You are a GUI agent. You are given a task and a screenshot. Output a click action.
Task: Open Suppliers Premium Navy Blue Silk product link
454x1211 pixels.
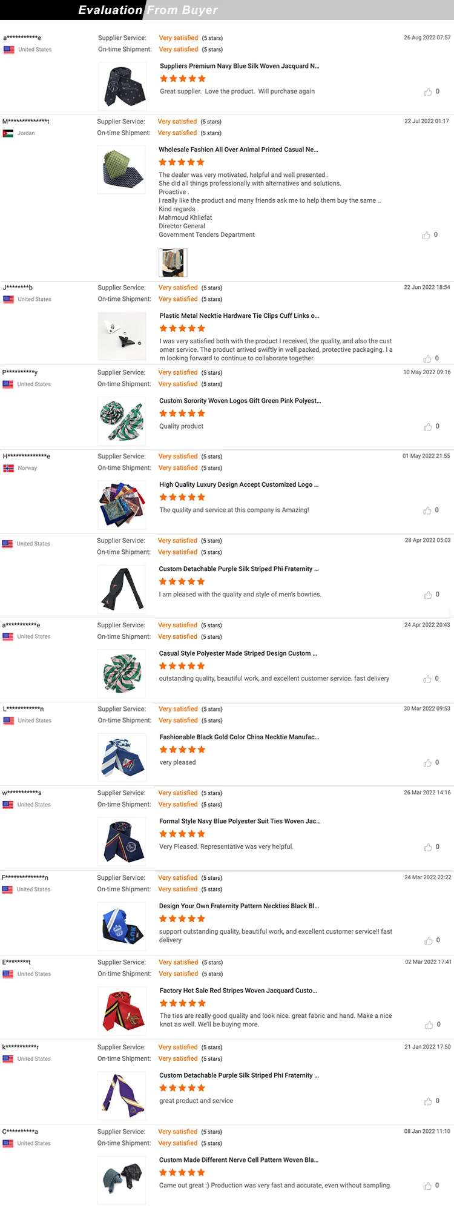tap(240, 66)
